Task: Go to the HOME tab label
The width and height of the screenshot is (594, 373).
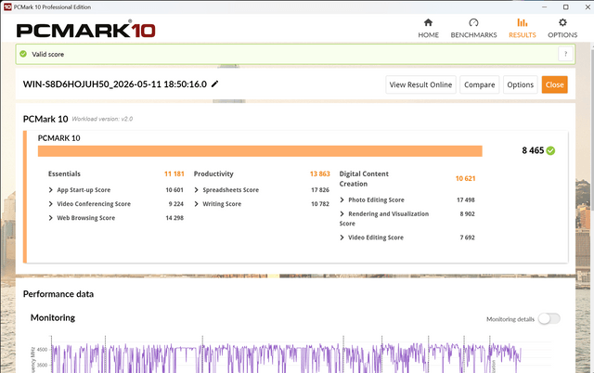Action: [428, 35]
